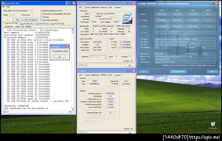
Task: Open the Mainboard tab in the top CPU-Z window
Action: (x=95, y=7)
